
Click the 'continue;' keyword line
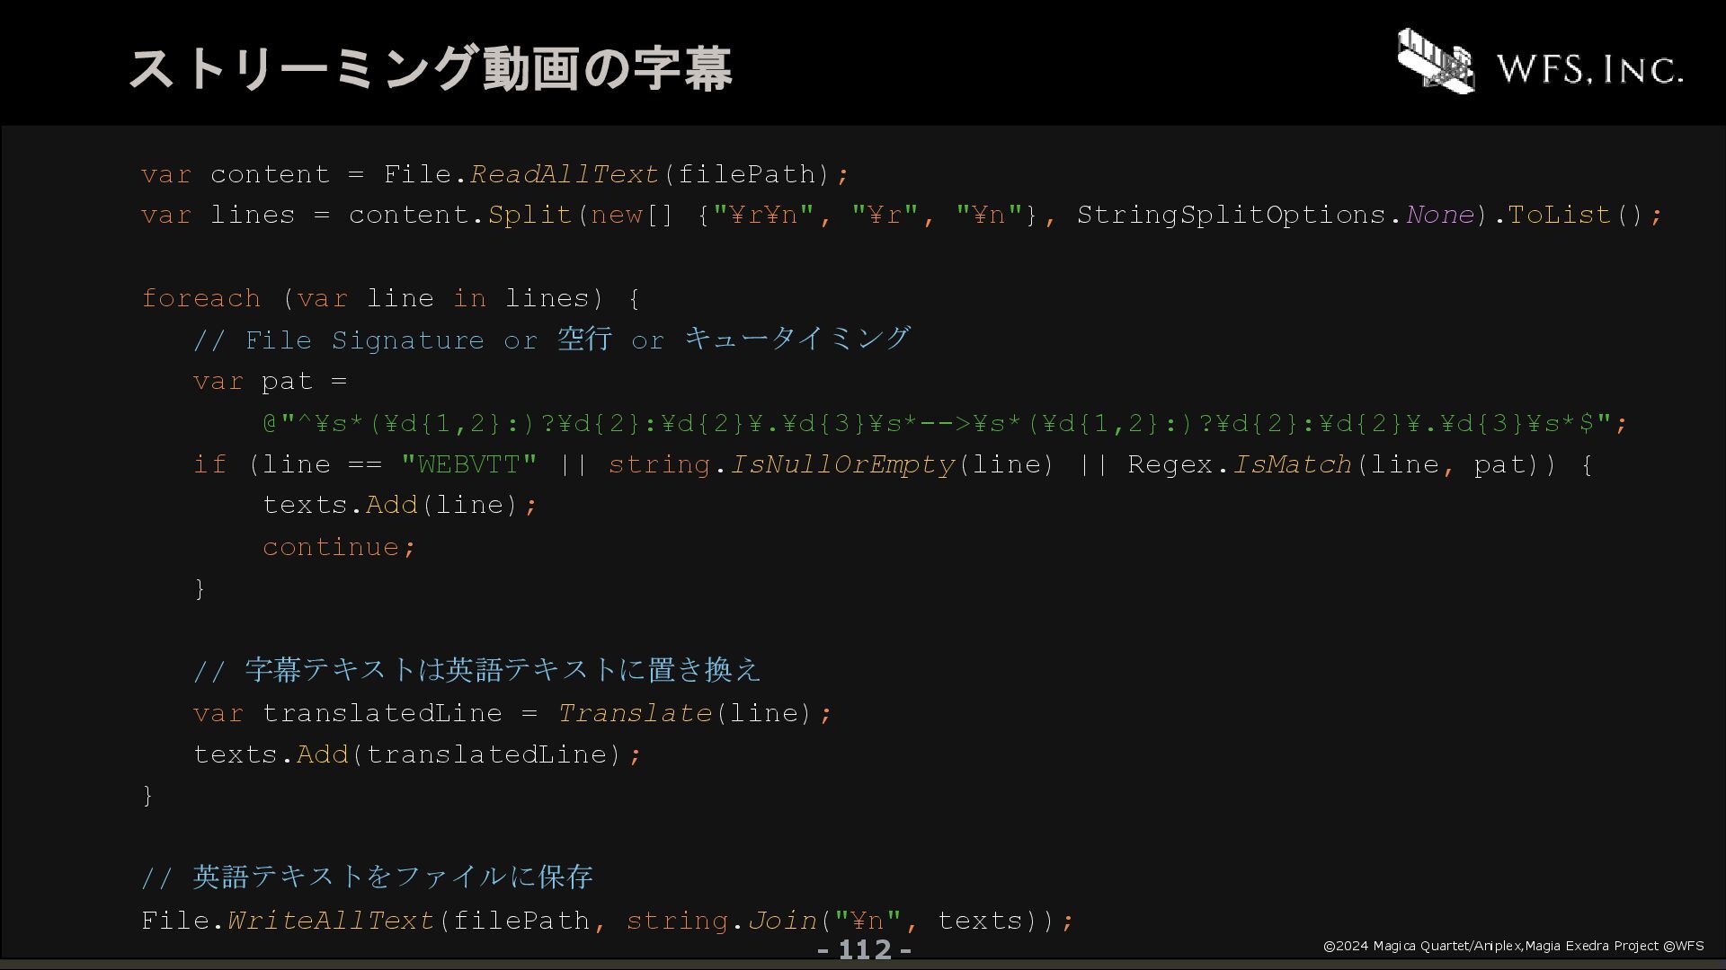point(339,547)
